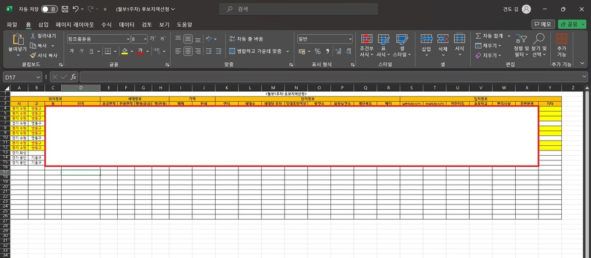Click the Delete cells (삭제) icon
This screenshot has height=258, width=591.
(x=443, y=38)
